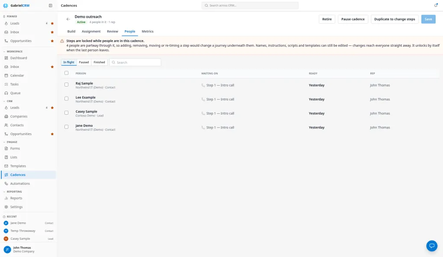Open Companies from the sidebar

[28, 116]
